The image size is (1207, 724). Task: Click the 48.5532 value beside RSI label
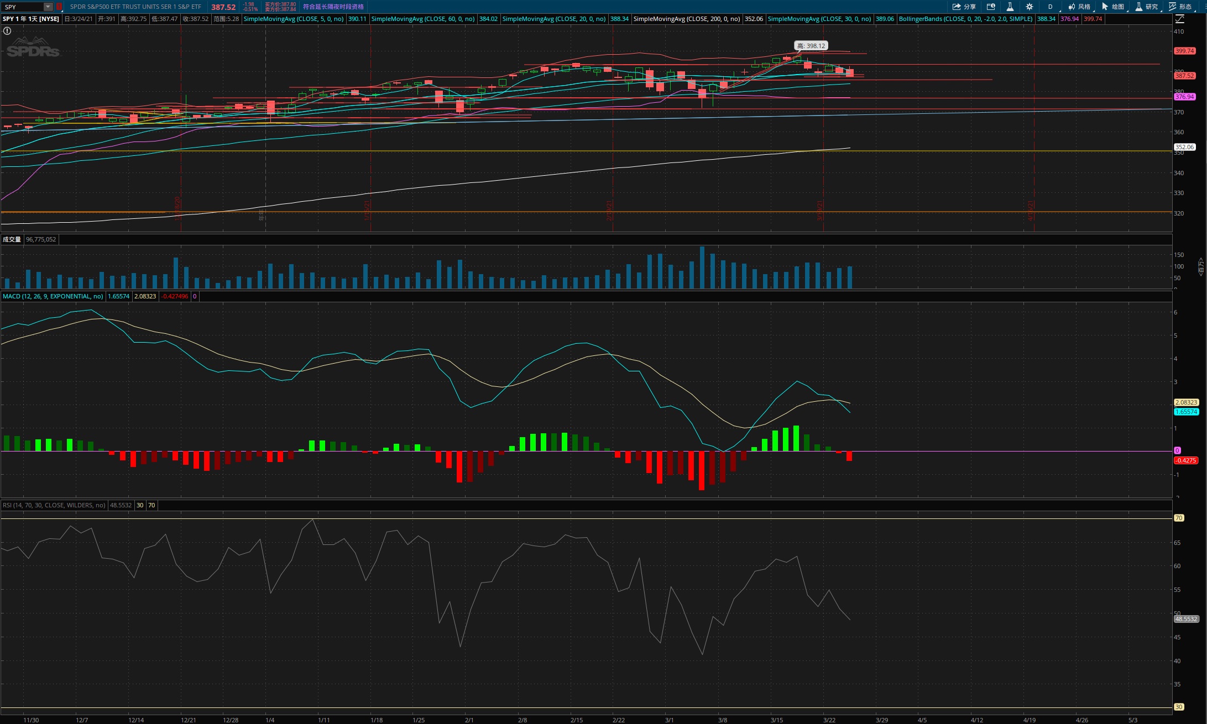point(121,505)
